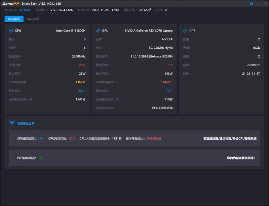
Task: Click the memory timing 21-21-21-47 value
Action: click(x=251, y=73)
